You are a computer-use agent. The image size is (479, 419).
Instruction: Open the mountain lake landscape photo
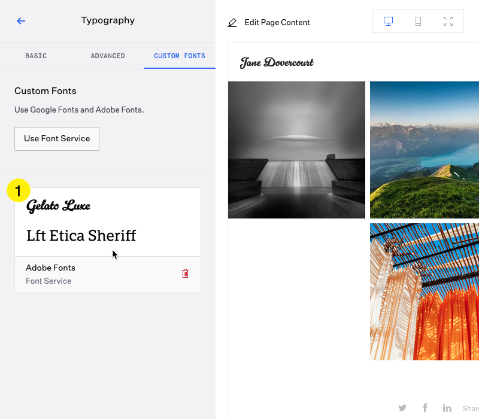point(425,150)
